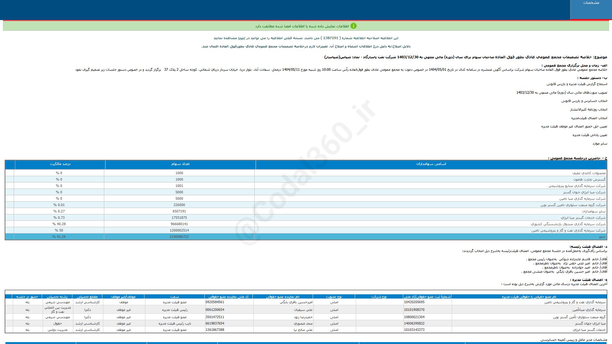Viewport: 612px width, 344px height.
Task: Click the جمع total row label
Action: pyautogui.click(x=602, y=237)
